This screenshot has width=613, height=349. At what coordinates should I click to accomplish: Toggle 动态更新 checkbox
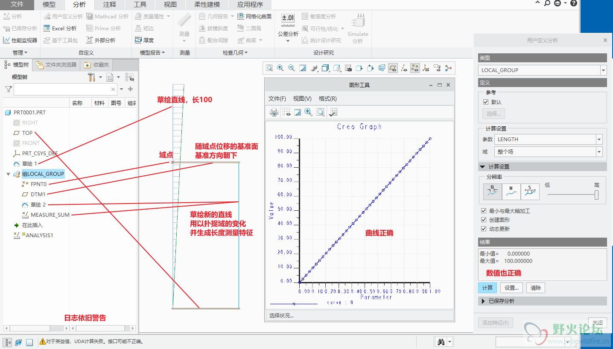pyautogui.click(x=484, y=229)
